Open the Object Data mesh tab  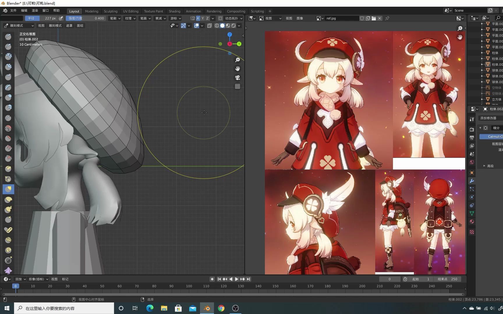472,213
